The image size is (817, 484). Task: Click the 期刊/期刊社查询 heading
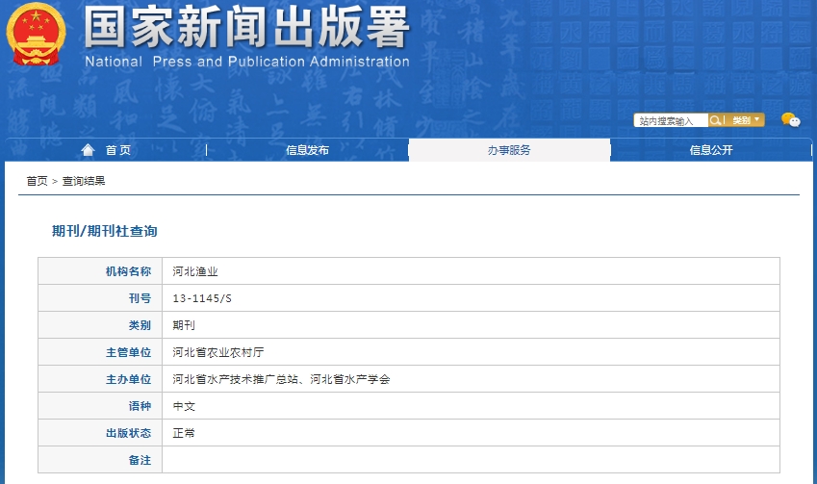104,231
